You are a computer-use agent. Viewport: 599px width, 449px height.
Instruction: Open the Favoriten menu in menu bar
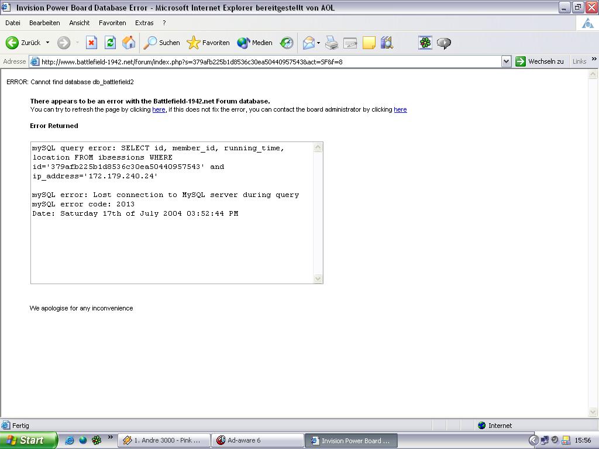tap(112, 23)
